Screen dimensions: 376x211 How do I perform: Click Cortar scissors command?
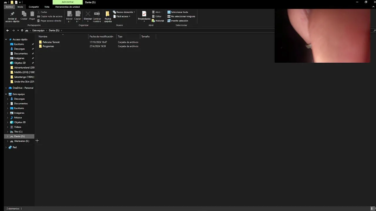[42, 12]
